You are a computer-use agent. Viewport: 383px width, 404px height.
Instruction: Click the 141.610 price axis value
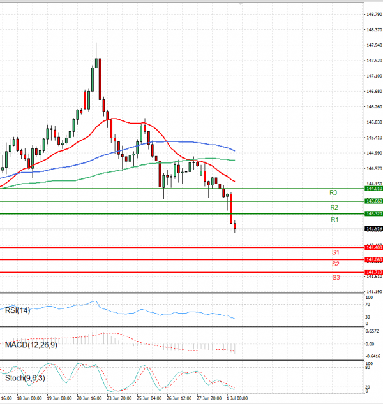click(x=374, y=277)
